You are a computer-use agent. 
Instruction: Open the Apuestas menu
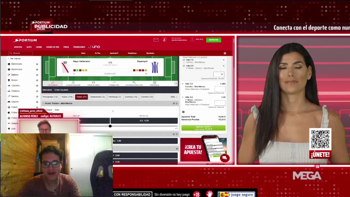point(18,47)
